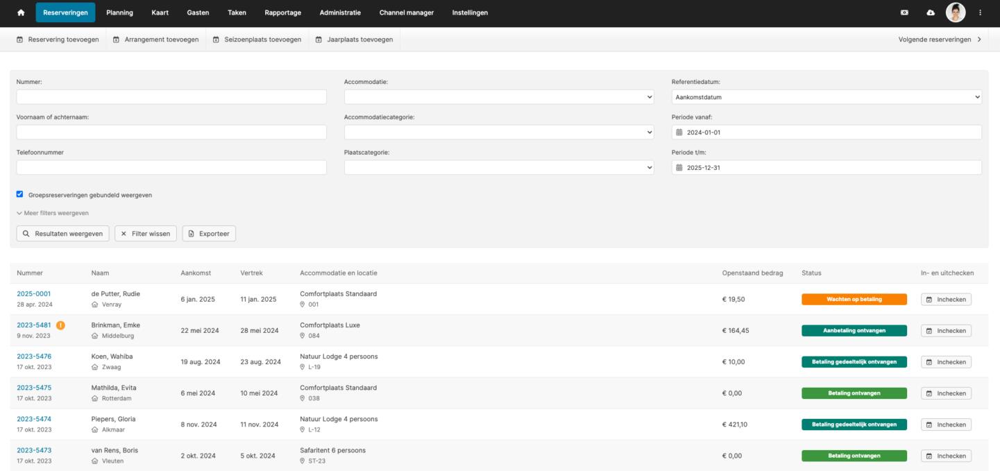Open the Plaatscategorie dropdown
Screen dimensions: 1000x471
pos(498,168)
